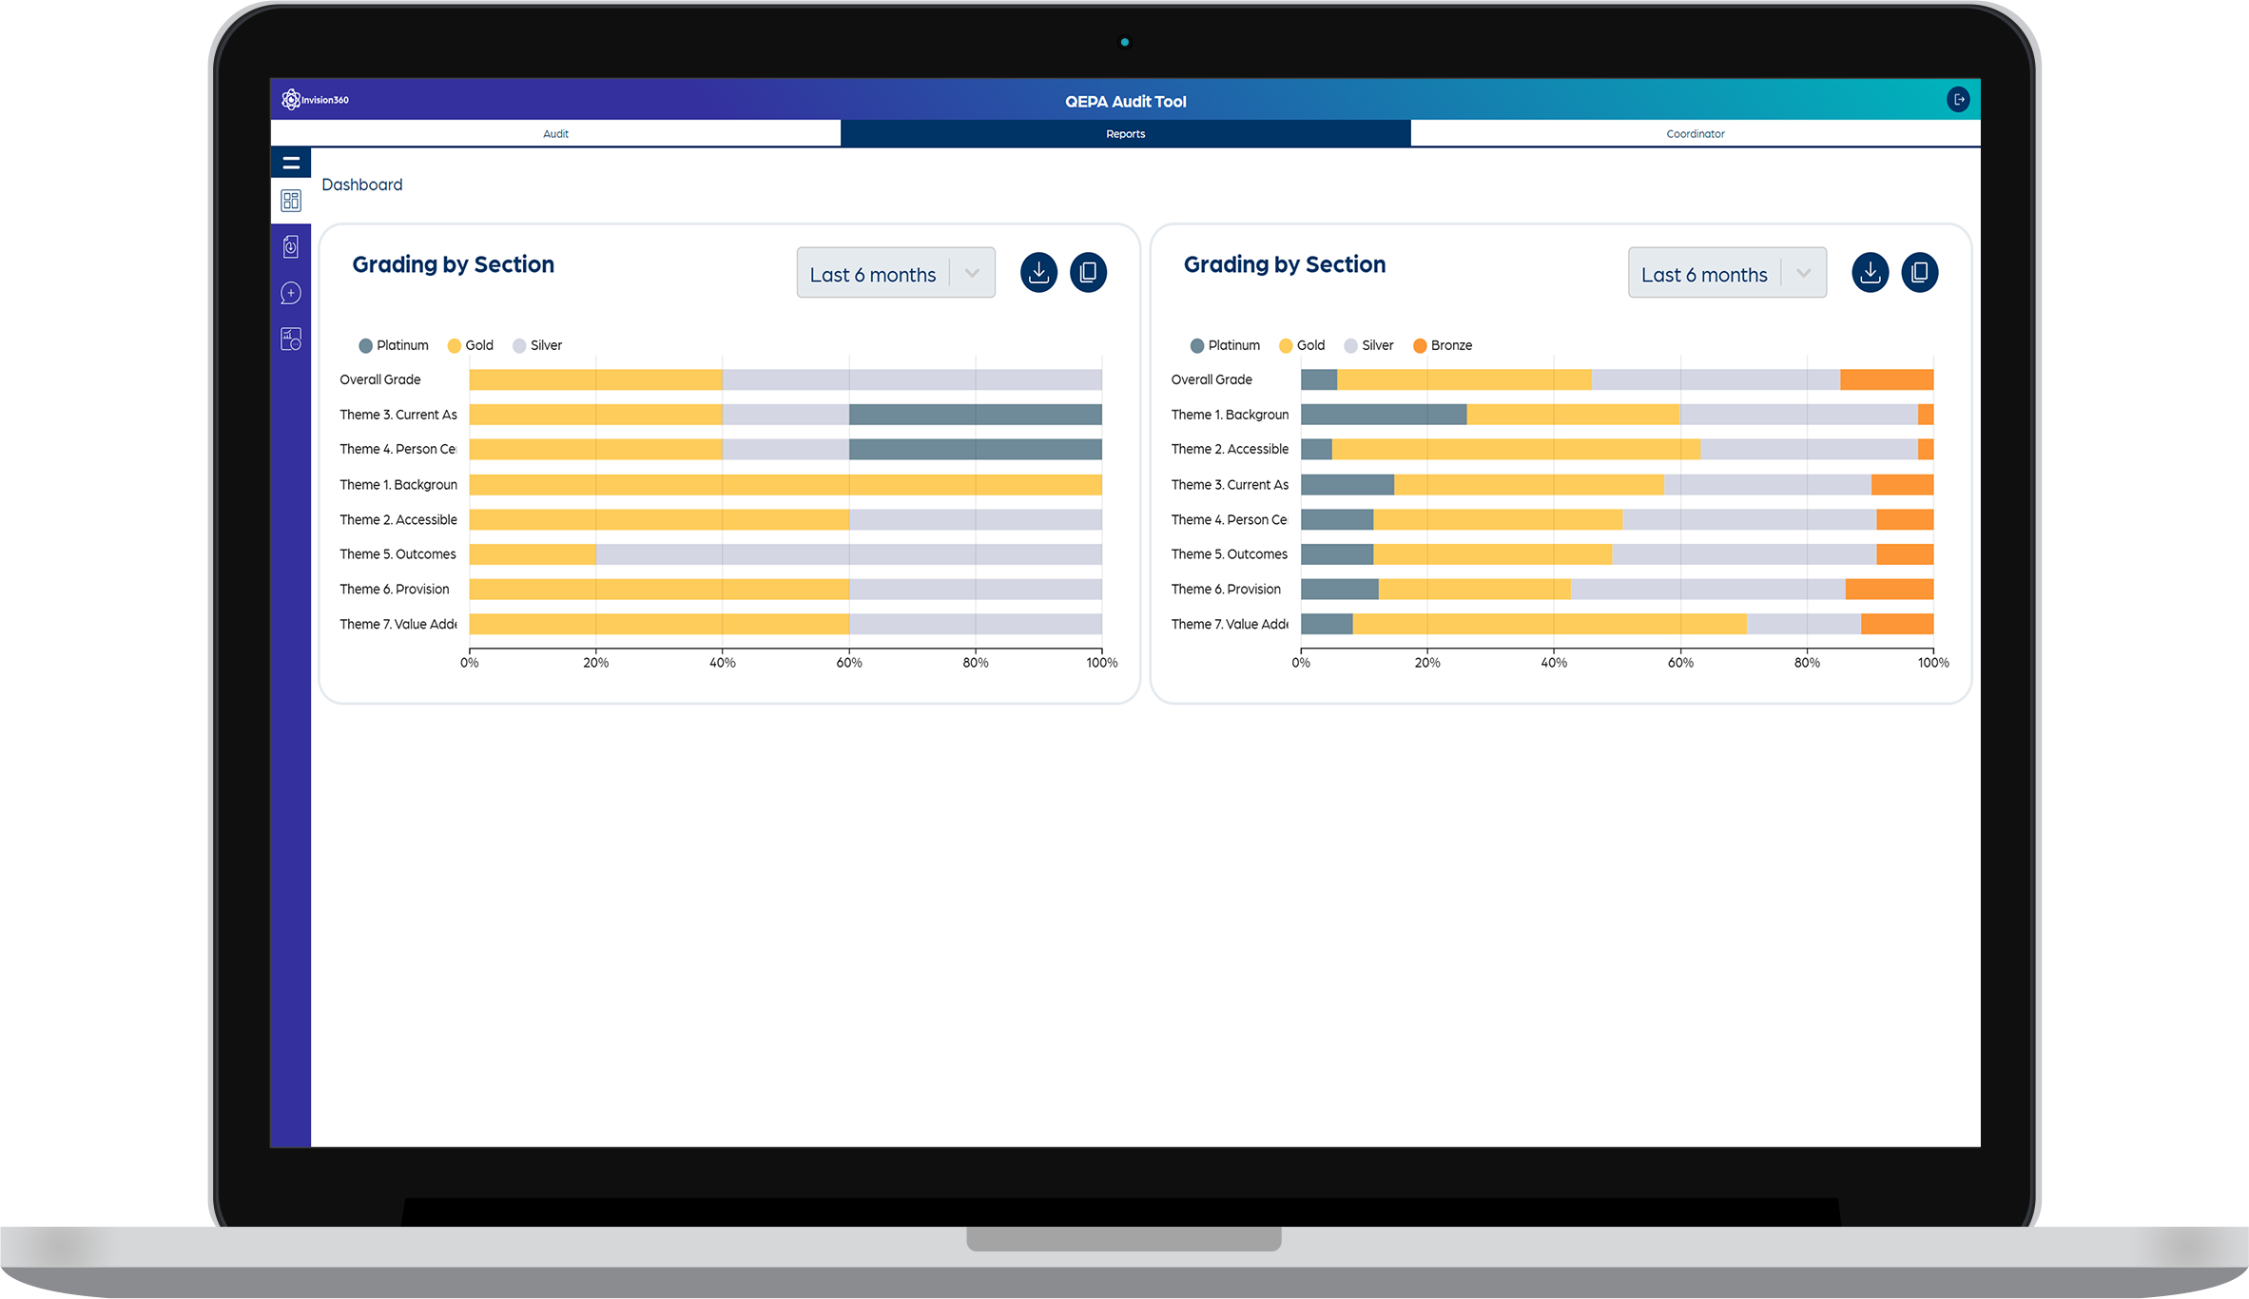Open the document clock sidebar icon
This screenshot has height=1299, width=2249.
pyautogui.click(x=291, y=247)
